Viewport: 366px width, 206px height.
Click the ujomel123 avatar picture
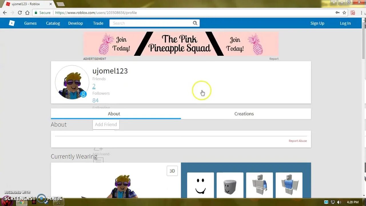[x=72, y=82]
